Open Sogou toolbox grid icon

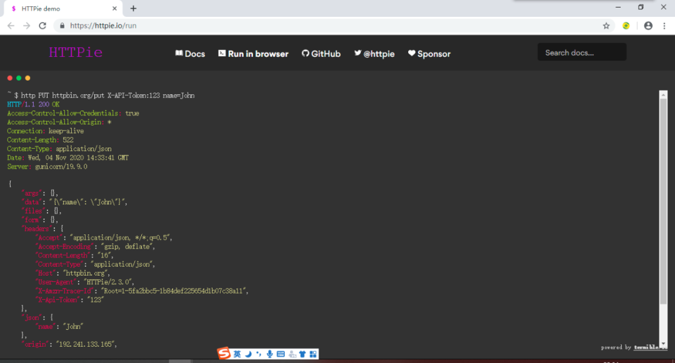click(x=313, y=354)
